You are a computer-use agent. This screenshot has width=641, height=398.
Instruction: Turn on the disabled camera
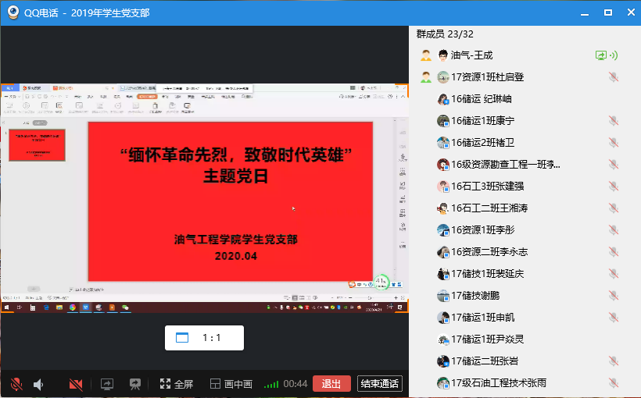point(76,384)
